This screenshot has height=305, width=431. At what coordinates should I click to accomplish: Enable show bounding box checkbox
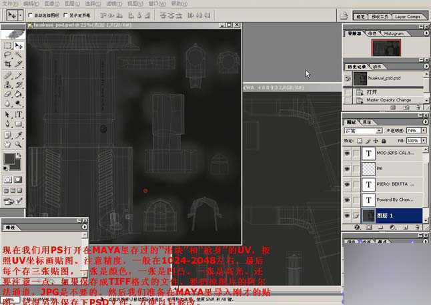tap(65, 15)
